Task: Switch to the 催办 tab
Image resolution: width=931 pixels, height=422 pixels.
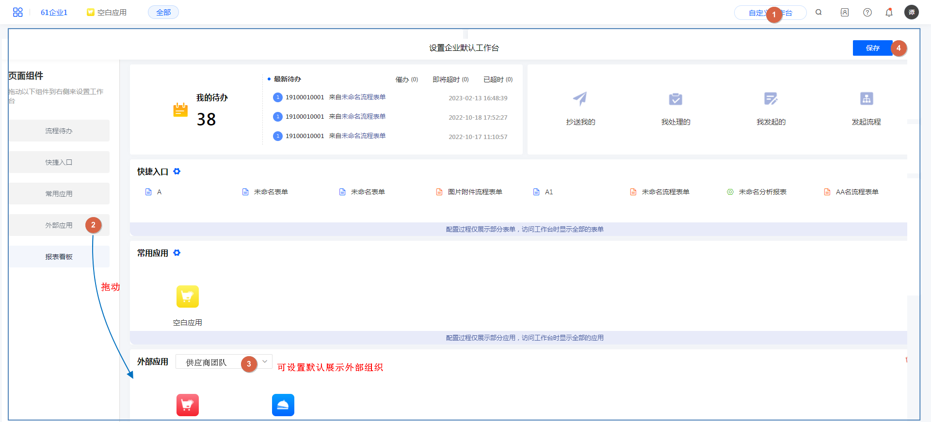Action: click(x=406, y=79)
